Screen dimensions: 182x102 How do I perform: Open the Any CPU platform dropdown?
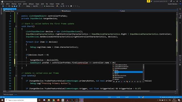(38, 6)
